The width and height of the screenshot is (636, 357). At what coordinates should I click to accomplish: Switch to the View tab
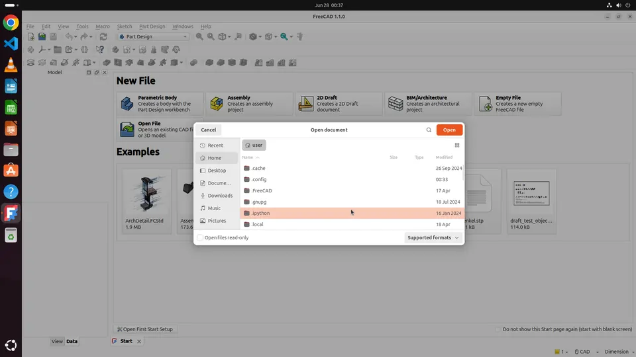pyautogui.click(x=57, y=341)
